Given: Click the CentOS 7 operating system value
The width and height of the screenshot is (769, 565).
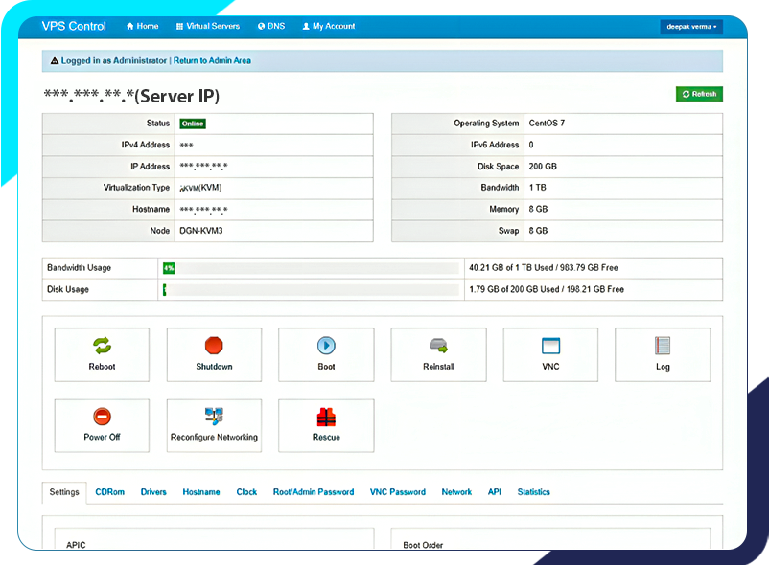Looking at the screenshot, I should pyautogui.click(x=547, y=124).
